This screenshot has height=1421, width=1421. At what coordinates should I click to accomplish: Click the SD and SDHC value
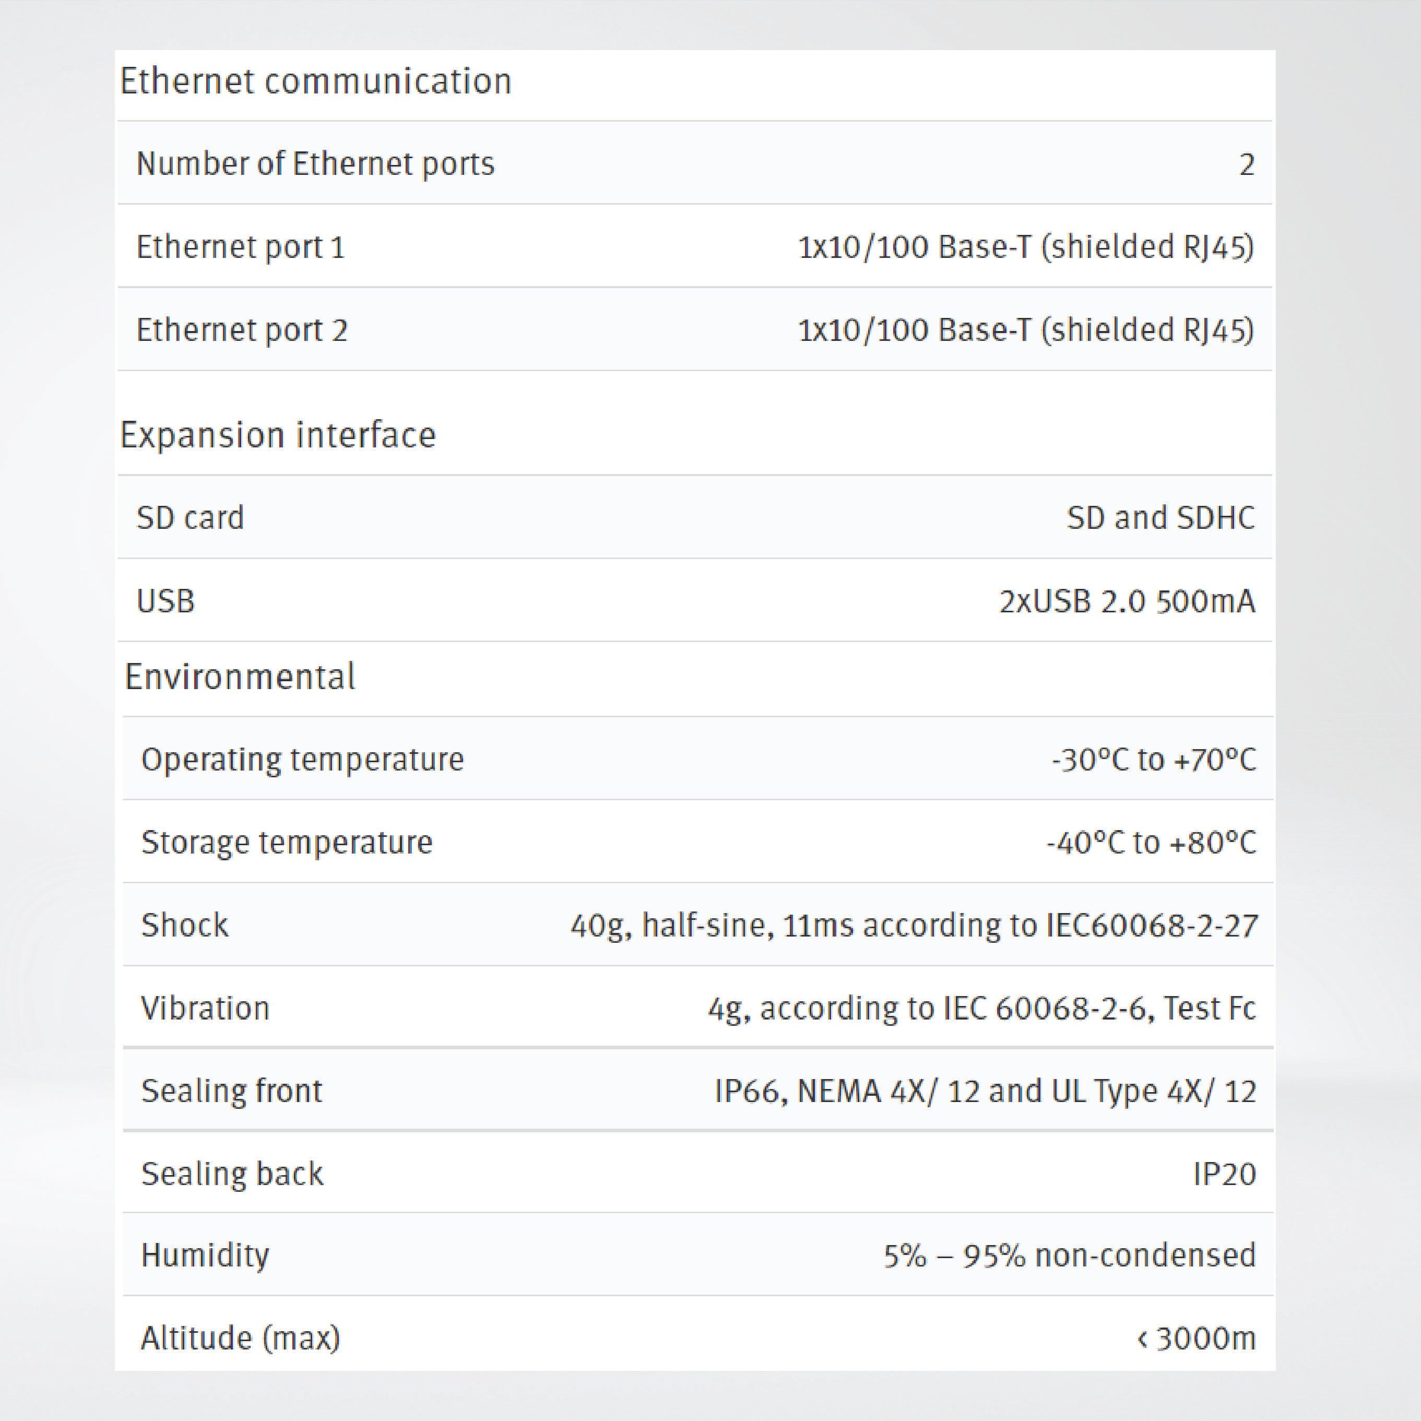[1161, 518]
